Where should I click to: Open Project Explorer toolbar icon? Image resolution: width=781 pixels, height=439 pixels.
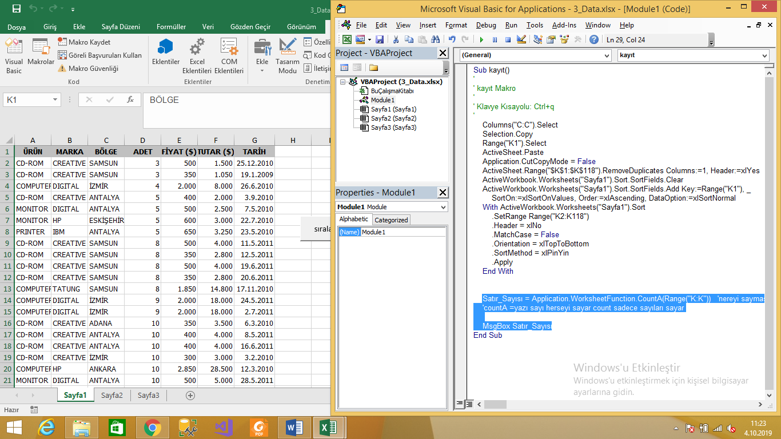(538, 39)
